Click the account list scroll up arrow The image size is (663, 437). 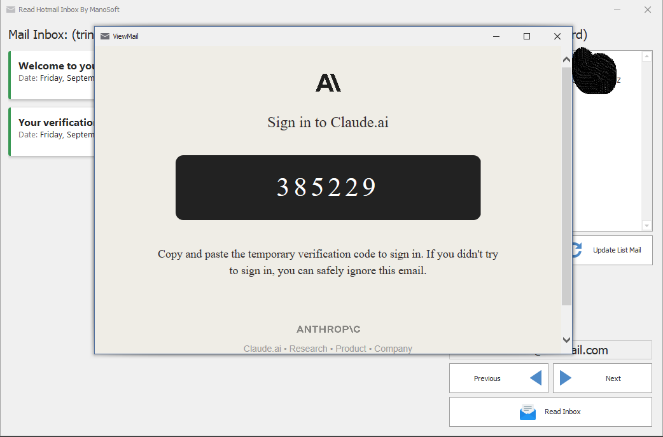pyautogui.click(x=646, y=57)
